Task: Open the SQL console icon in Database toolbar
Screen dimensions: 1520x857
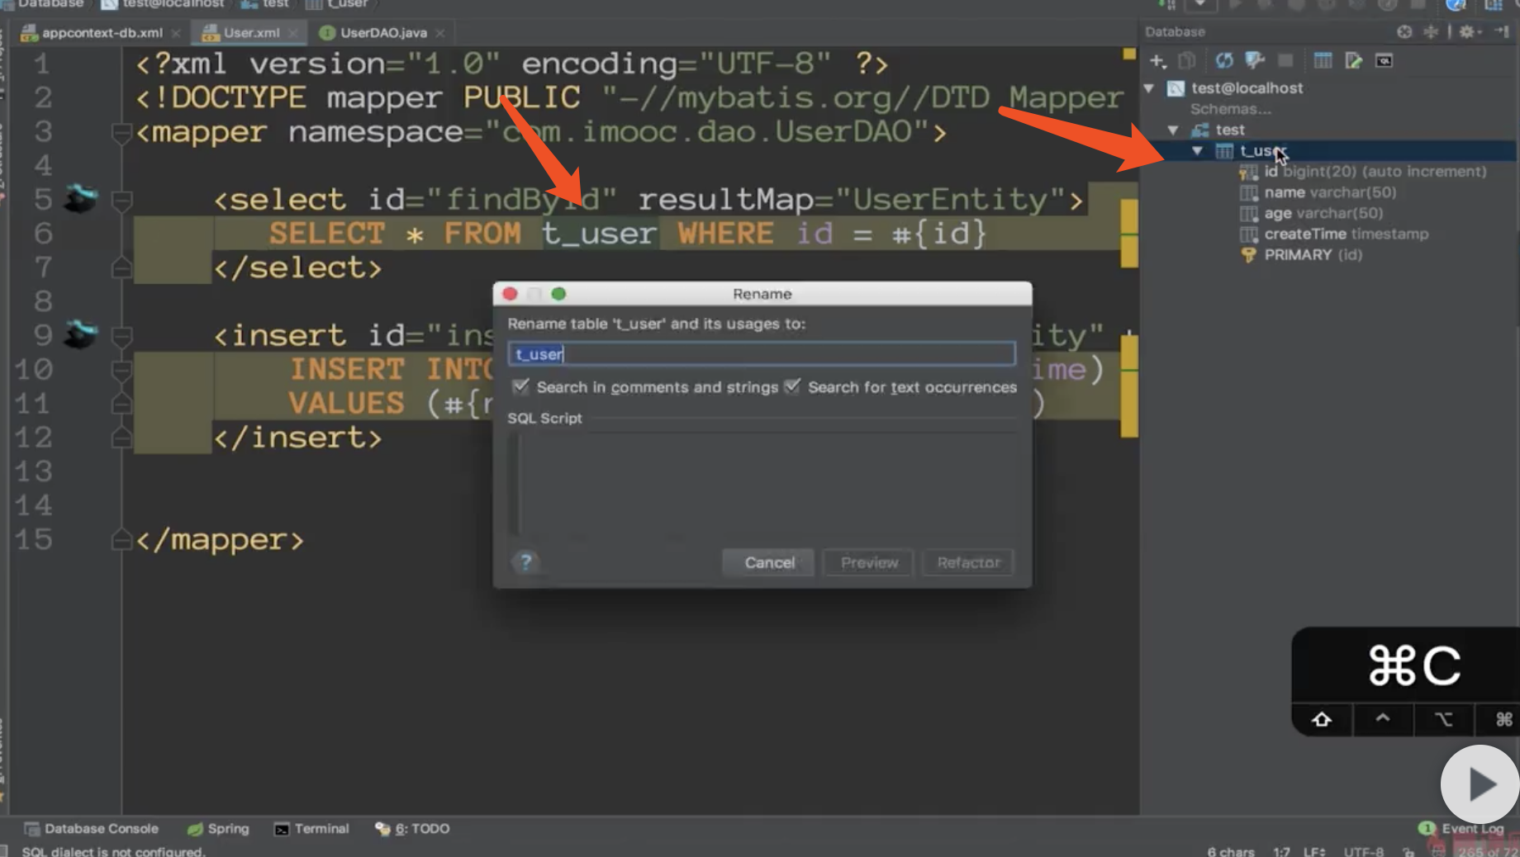Action: coord(1384,61)
